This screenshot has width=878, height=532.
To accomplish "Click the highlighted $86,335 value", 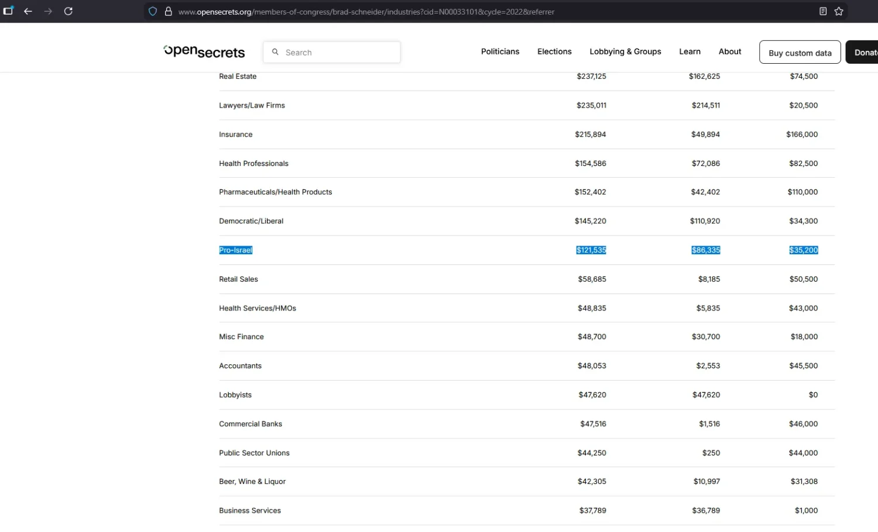I will (706, 250).
